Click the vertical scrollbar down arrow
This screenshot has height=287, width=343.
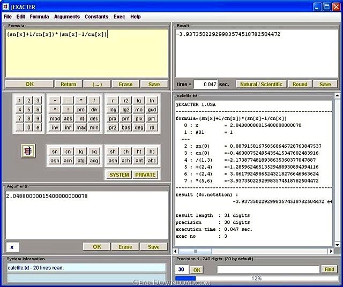(337, 245)
